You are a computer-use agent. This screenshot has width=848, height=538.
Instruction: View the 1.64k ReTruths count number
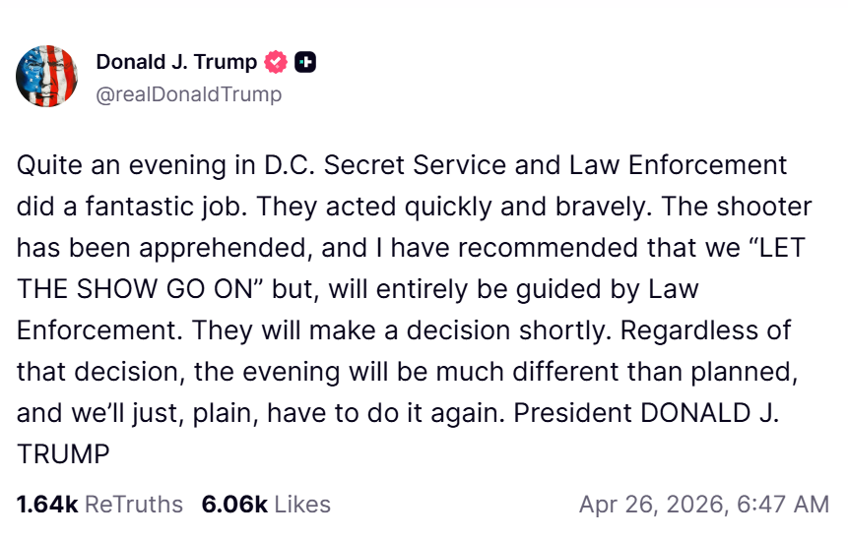pos(47,505)
